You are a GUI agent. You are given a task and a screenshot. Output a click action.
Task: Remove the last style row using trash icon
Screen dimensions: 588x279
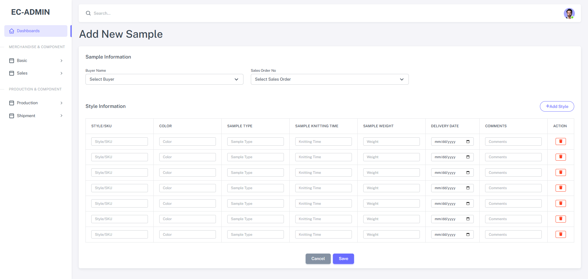pyautogui.click(x=560, y=234)
